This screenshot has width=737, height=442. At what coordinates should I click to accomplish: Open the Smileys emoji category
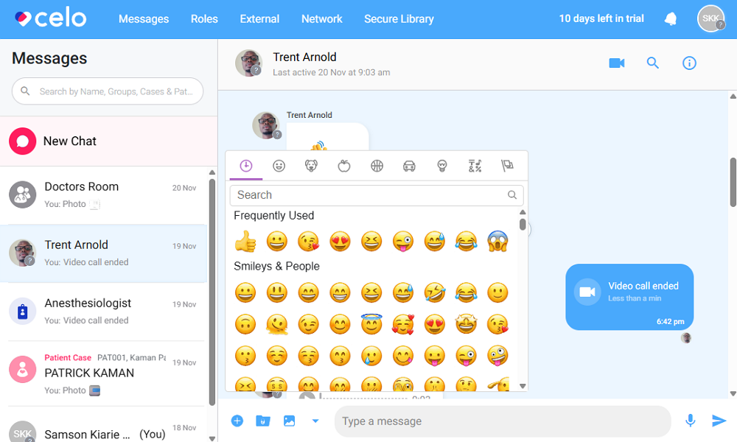click(x=279, y=166)
